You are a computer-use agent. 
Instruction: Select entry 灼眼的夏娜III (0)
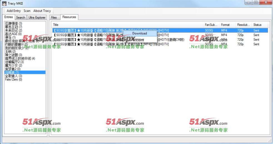(x=16, y=44)
